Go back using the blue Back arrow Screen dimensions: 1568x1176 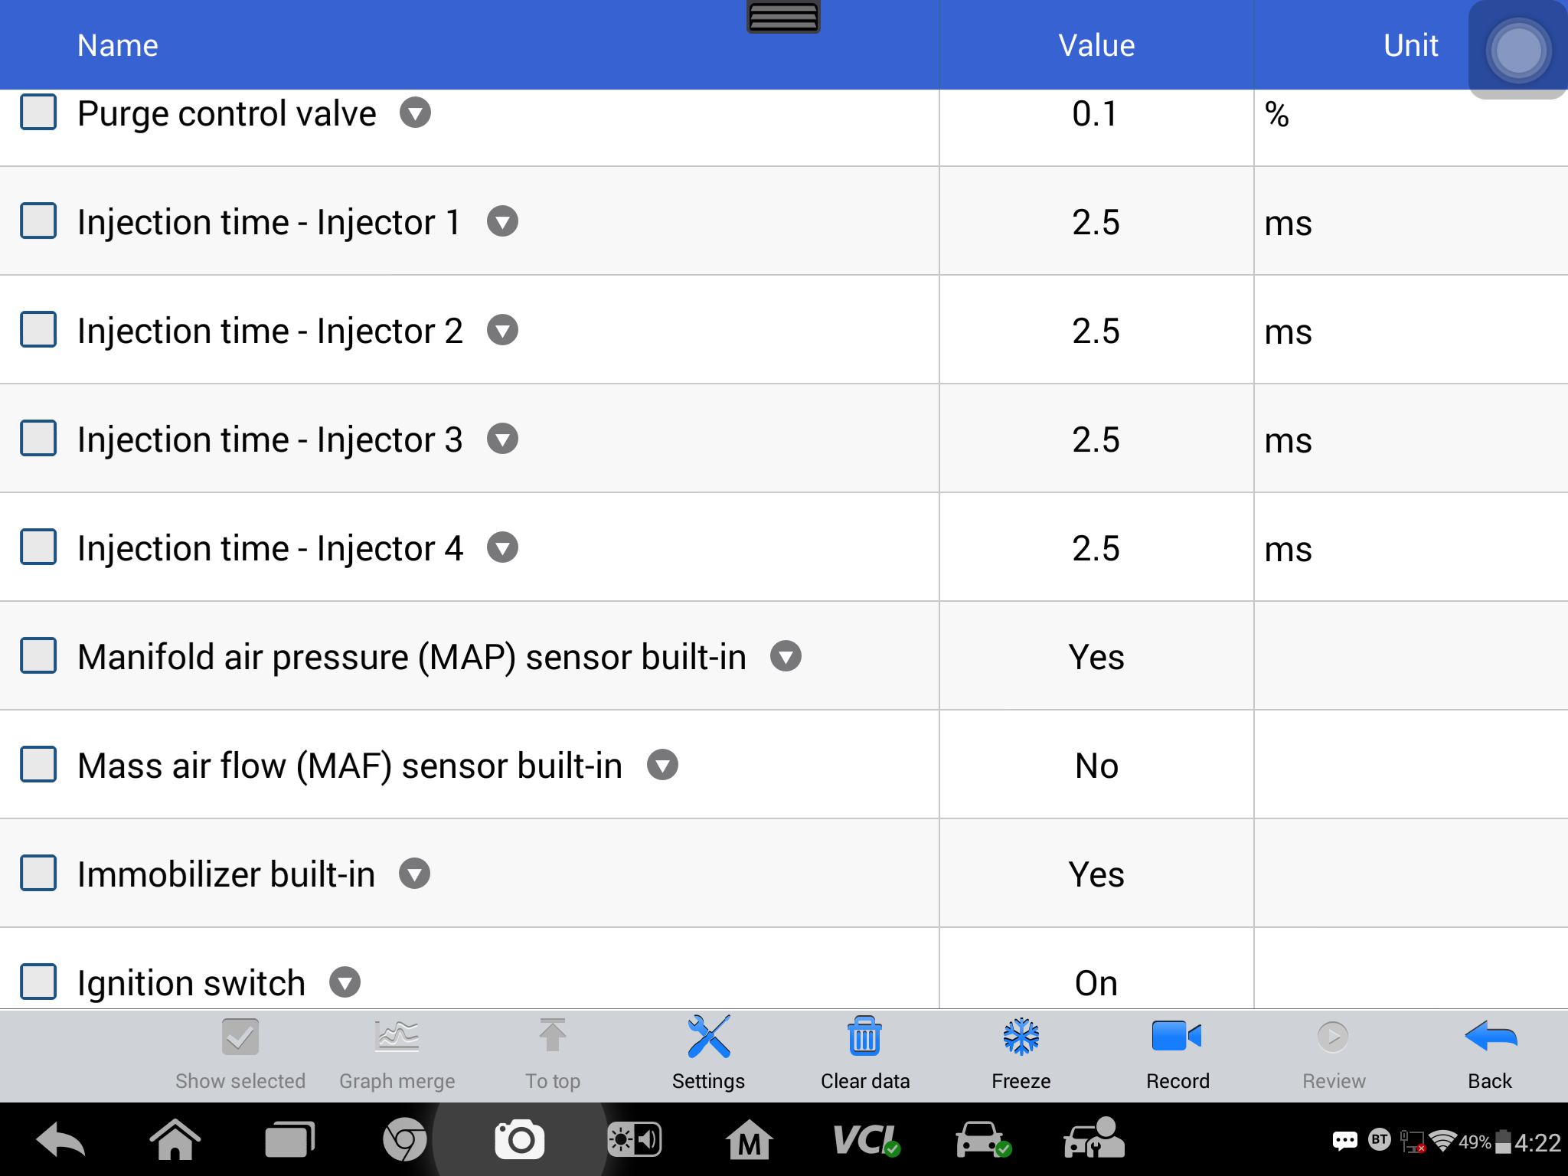[x=1490, y=1053]
